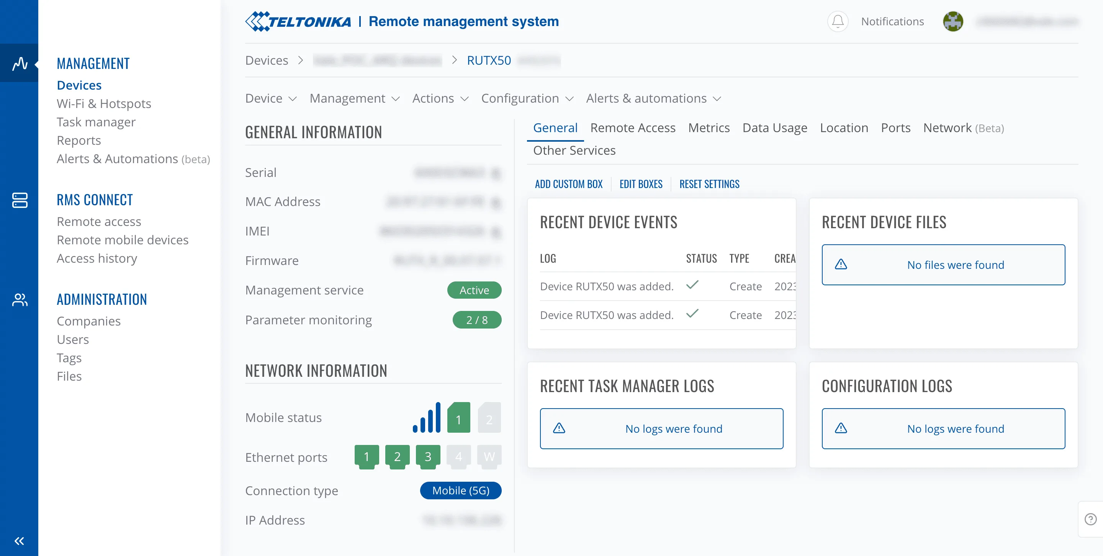Viewport: 1103px width, 556px height.
Task: Open Wi-Fi & Hotspots in sidebar
Action: 104,104
